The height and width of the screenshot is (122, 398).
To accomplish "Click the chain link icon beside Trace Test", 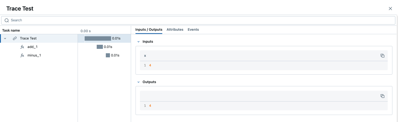I will [15, 39].
